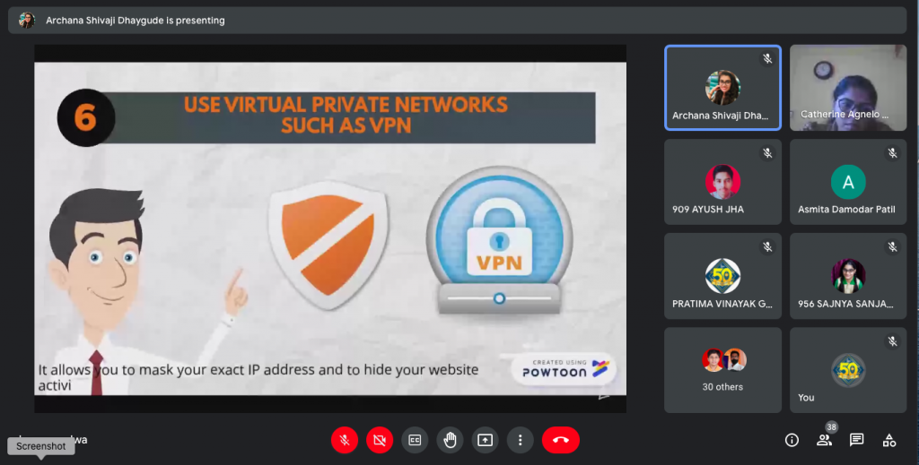Expand the '30 others' participants tile

coord(722,370)
